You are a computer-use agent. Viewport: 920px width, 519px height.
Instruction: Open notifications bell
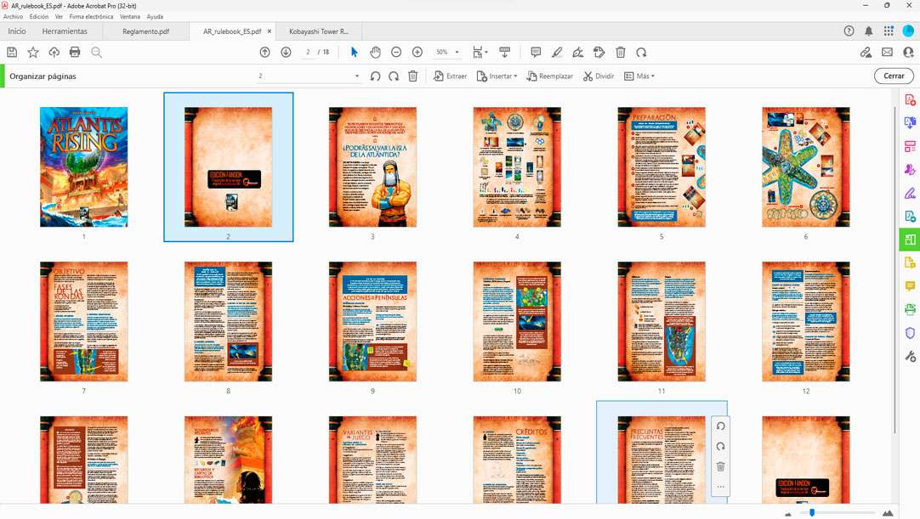tap(869, 31)
